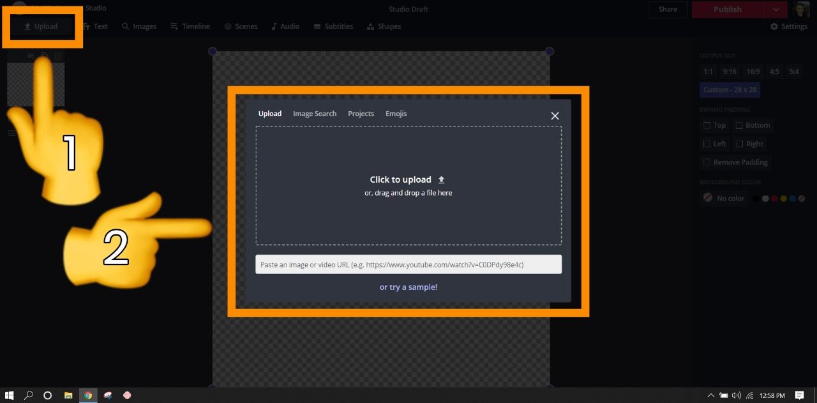The image size is (817, 403).
Task: Switch to the Image Search tab
Action: tap(315, 114)
